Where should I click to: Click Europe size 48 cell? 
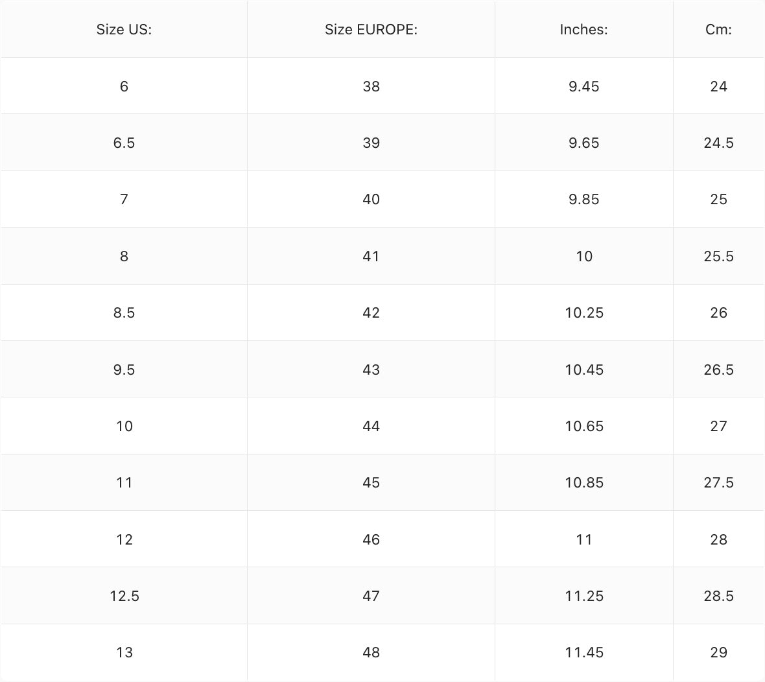coord(371,652)
